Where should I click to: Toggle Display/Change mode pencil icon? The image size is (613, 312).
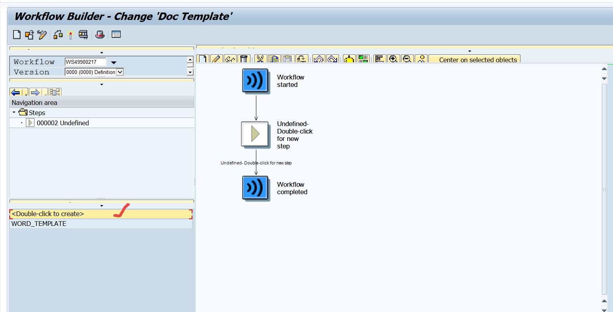point(42,35)
